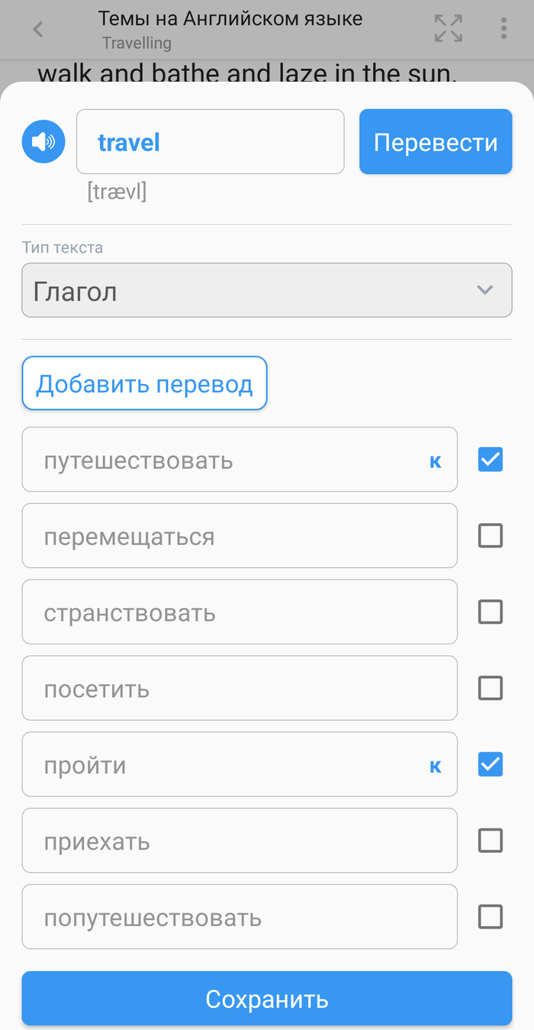
Task: Enable the посетить translation checkbox
Action: pyautogui.click(x=491, y=688)
